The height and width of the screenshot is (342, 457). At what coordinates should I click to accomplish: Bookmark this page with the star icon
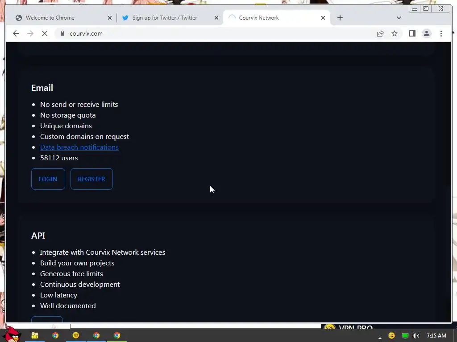click(x=395, y=33)
